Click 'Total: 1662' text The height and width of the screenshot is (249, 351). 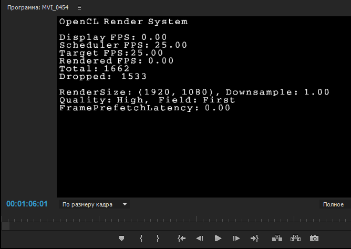(94, 69)
